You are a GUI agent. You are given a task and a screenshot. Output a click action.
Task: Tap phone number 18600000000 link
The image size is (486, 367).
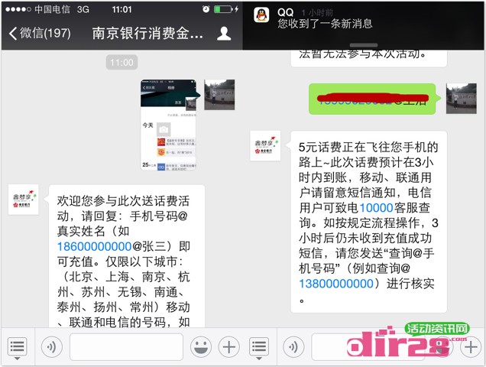pos(95,246)
